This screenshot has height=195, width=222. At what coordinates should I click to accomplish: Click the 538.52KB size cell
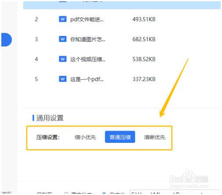(x=144, y=59)
